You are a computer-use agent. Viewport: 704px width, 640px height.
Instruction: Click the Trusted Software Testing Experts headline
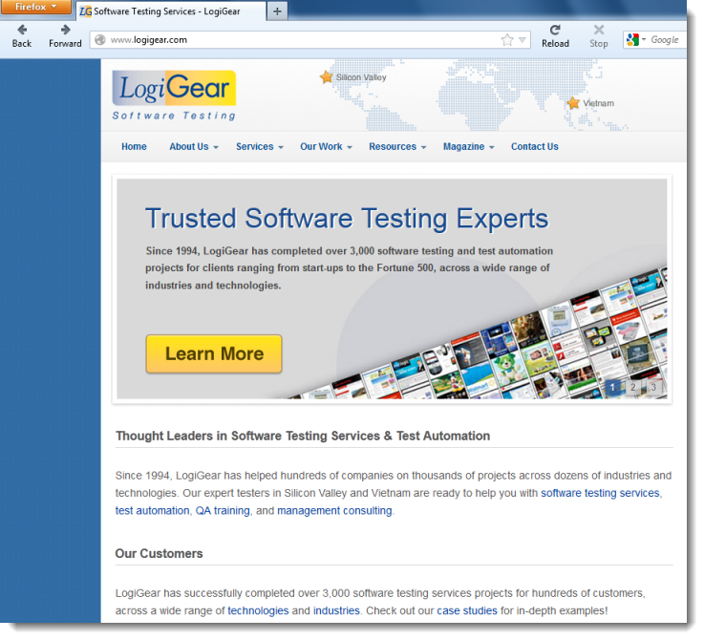(347, 219)
